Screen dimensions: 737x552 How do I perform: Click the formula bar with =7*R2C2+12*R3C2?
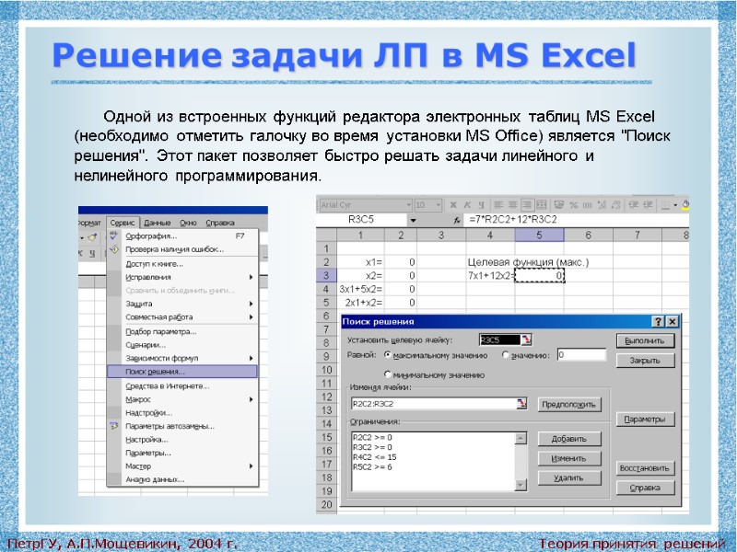point(576,220)
